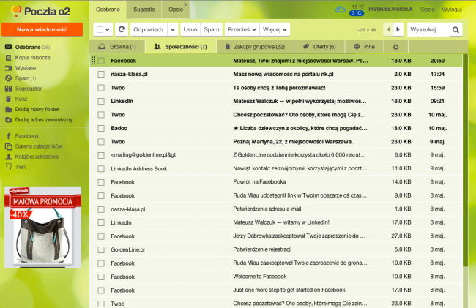The width and height of the screenshot is (476, 308).
Task: Click the Poczta o2 logo
Action: pyautogui.click(x=40, y=11)
